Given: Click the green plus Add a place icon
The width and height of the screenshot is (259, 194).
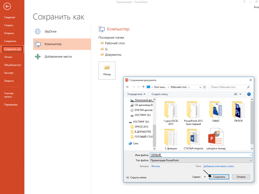Looking at the screenshot, I should [38, 56].
